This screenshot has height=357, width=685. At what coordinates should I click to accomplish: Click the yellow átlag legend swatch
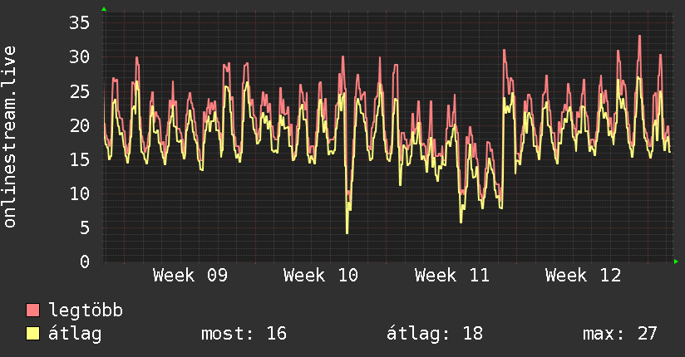coord(32,333)
